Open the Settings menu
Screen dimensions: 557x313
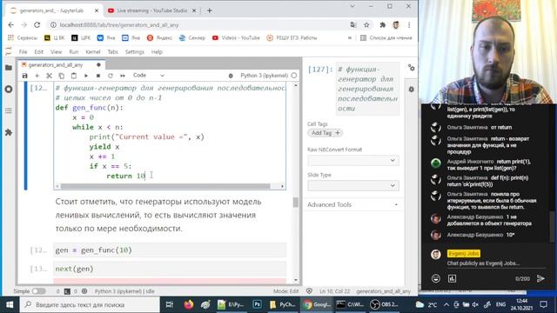(135, 52)
